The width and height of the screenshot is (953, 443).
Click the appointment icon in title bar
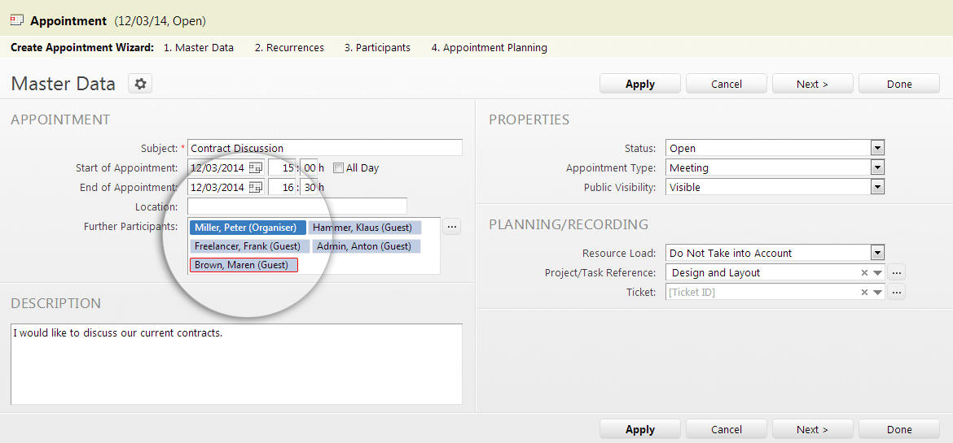pyautogui.click(x=17, y=20)
